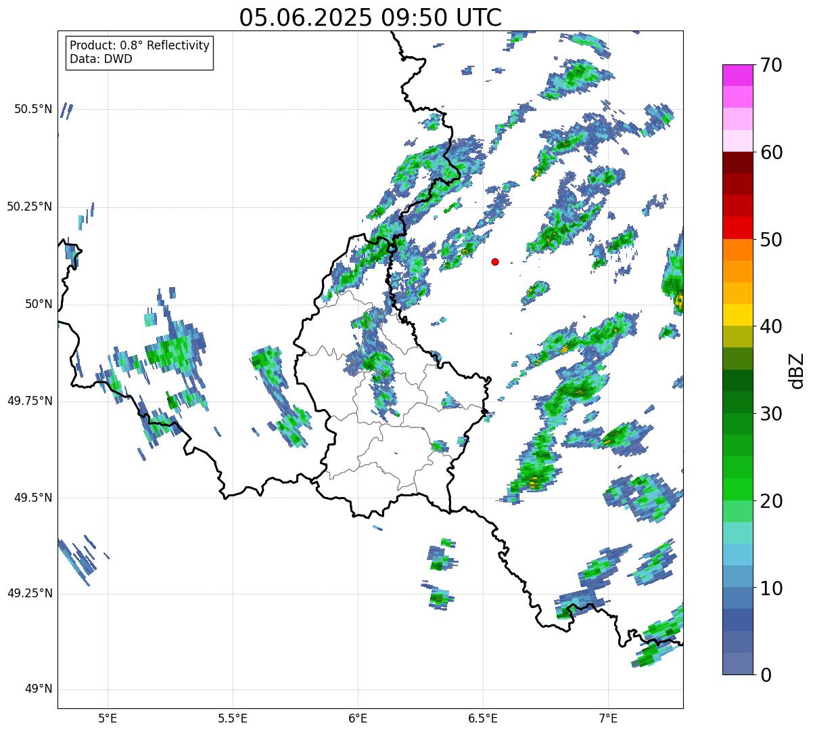Click the plot title "05.06.2025 09:50 UTC"
The image size is (813, 732).
tap(371, 17)
